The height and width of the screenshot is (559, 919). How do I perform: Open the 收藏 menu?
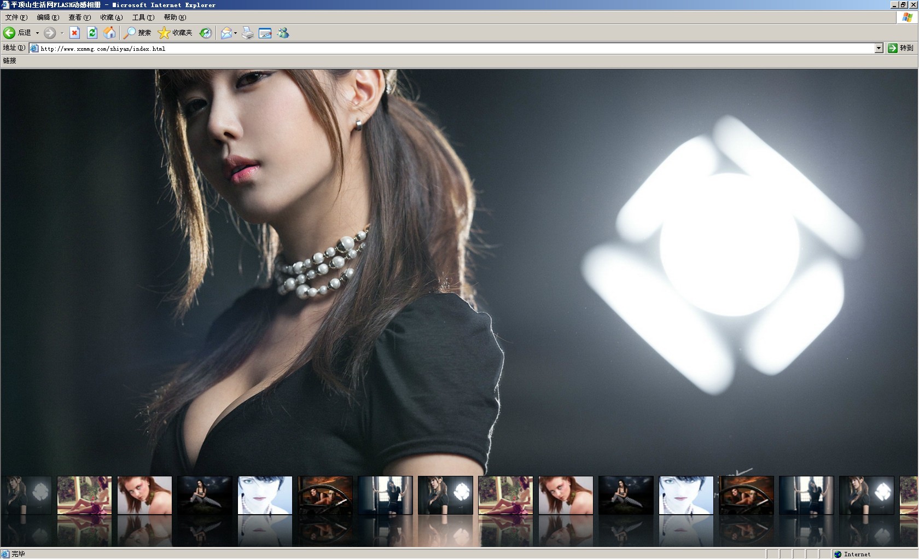pos(112,18)
